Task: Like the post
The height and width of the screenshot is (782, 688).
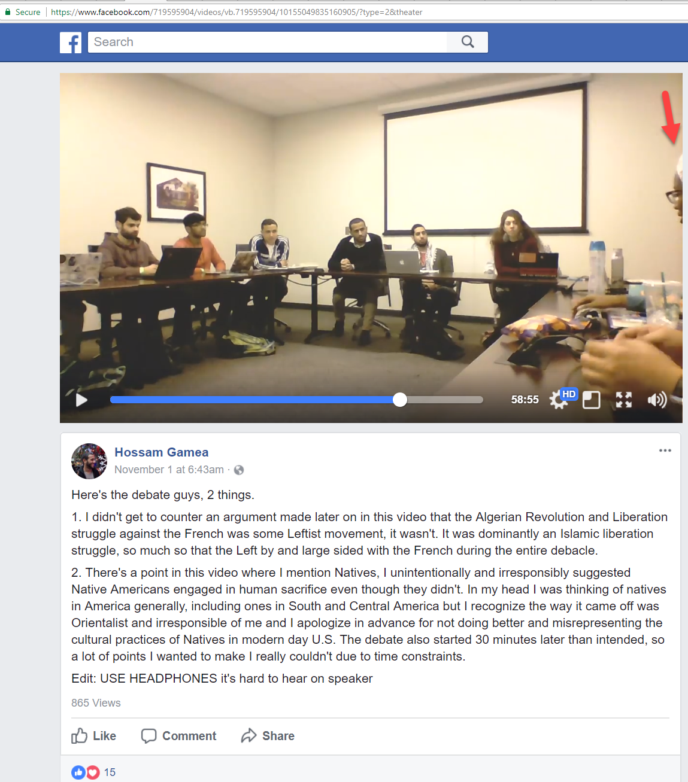Action: point(94,736)
